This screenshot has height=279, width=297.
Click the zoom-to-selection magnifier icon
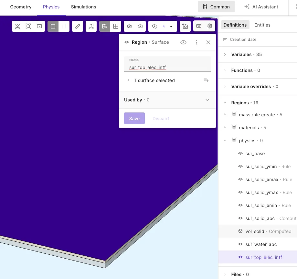pos(28,26)
